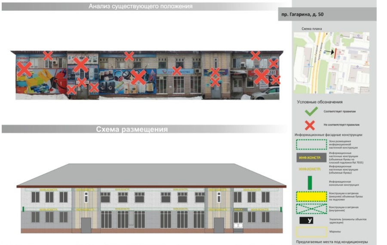
Task: Click the green dashed crossed showcase rectangle
Action: click(311, 209)
